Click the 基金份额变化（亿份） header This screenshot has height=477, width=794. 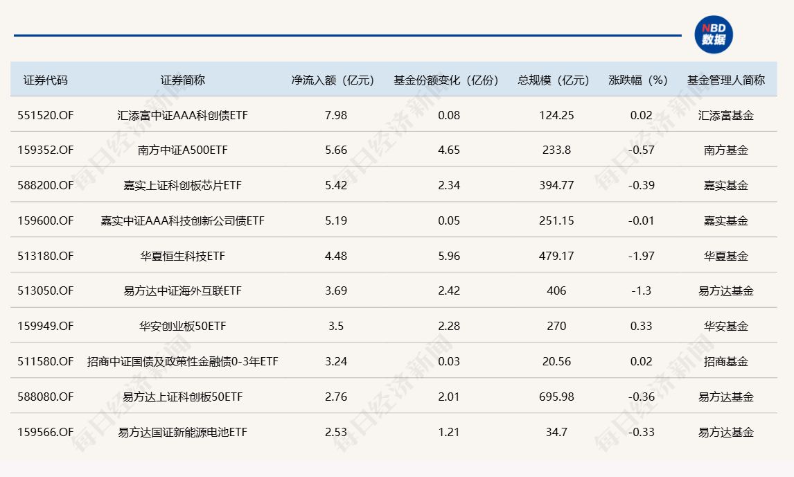click(447, 80)
